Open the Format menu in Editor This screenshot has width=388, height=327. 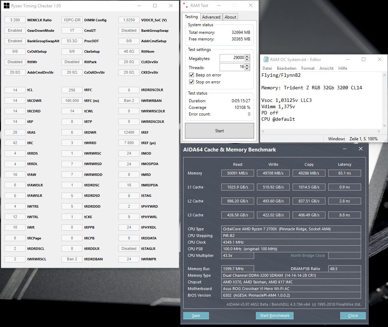tap(308, 68)
